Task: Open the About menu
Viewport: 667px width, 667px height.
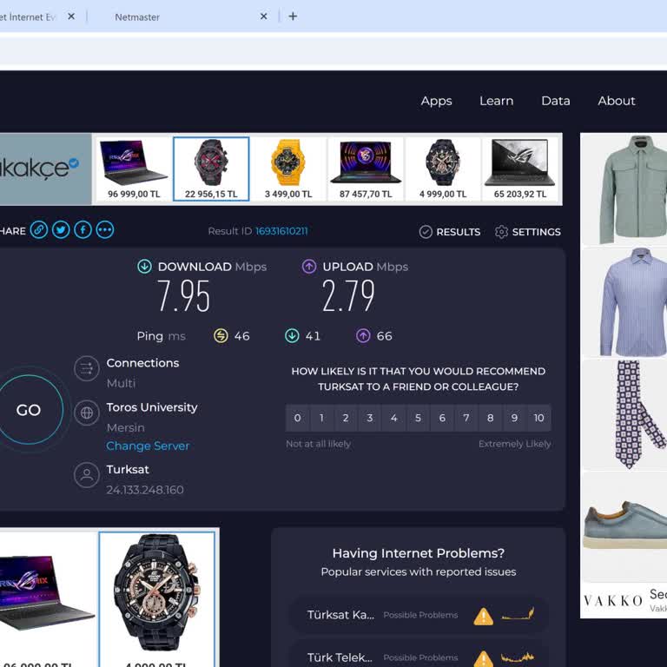Action: click(617, 101)
